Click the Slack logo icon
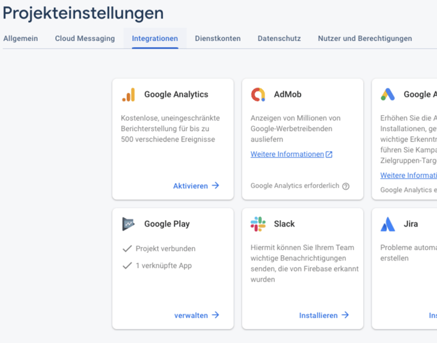 (258, 224)
